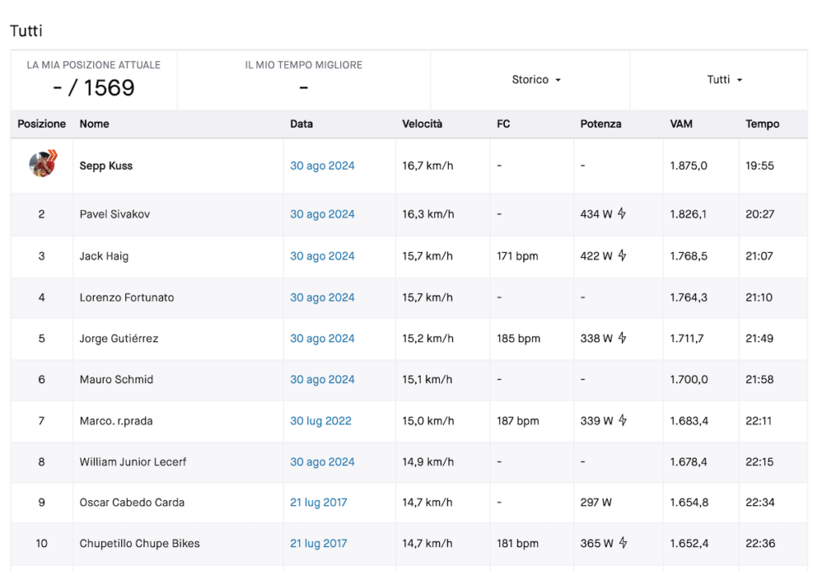This screenshot has height=571, width=822.
Task: Open Lorenzo Fortunato's 30 ago 2024 date link
Action: pyautogui.click(x=323, y=297)
